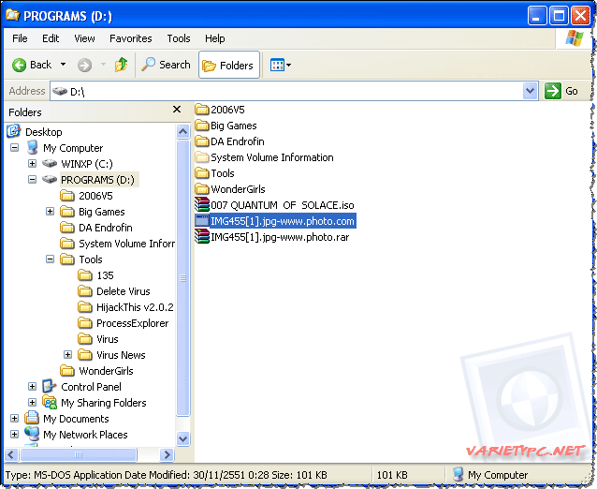
Task: Go up one folder level
Action: pos(121,65)
